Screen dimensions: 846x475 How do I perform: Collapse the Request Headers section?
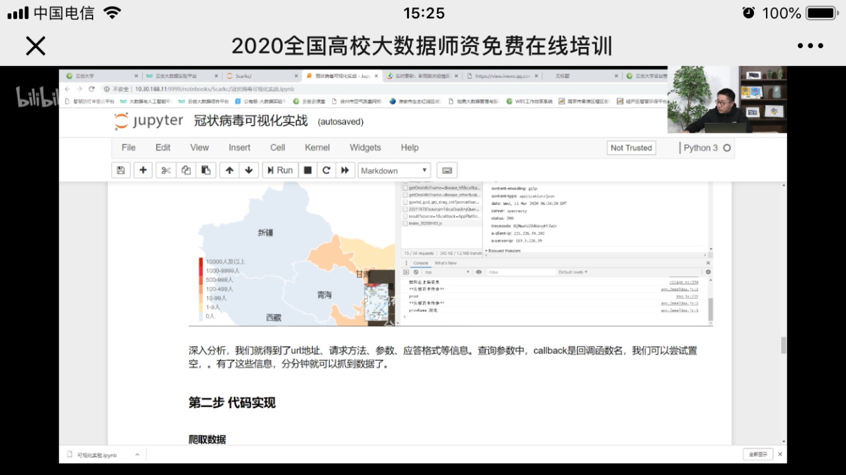(x=486, y=250)
